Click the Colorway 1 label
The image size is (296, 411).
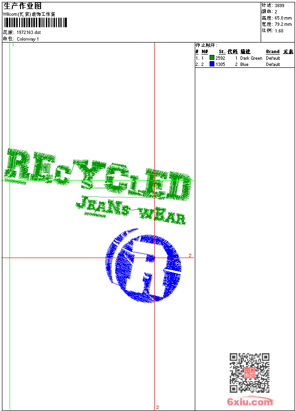[x=28, y=39]
